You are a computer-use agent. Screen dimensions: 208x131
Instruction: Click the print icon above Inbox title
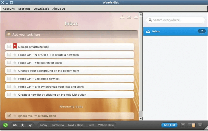122,17
